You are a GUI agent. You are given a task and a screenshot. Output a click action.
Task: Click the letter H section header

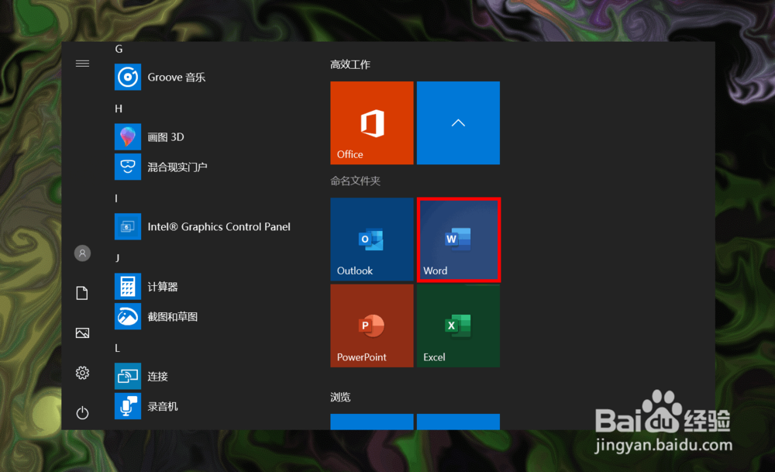click(119, 109)
